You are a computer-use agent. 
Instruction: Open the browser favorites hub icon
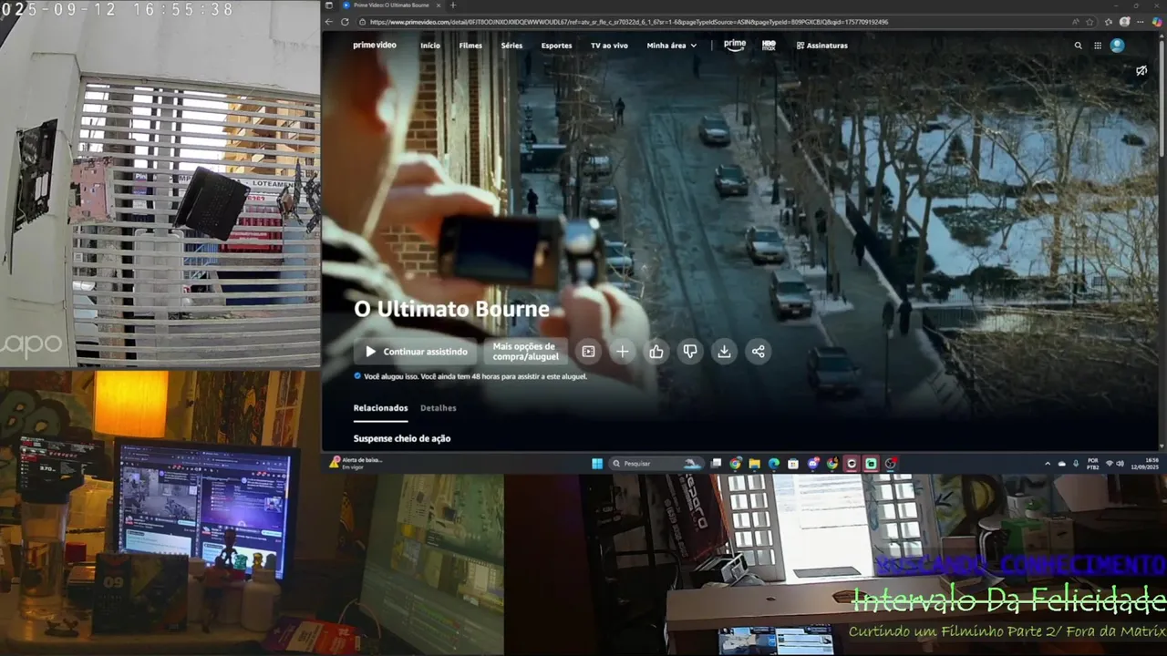point(1109,22)
